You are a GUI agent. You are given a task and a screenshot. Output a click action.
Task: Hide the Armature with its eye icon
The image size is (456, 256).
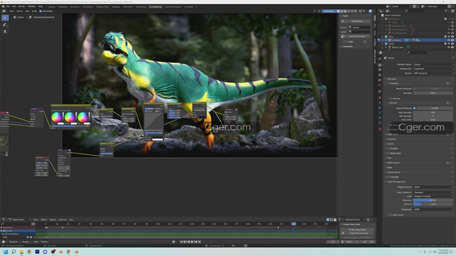pyautogui.click(x=449, y=40)
